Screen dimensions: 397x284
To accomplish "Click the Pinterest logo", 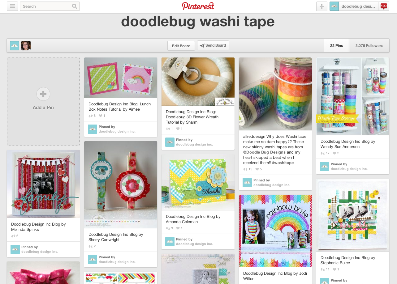I will click(198, 6).
